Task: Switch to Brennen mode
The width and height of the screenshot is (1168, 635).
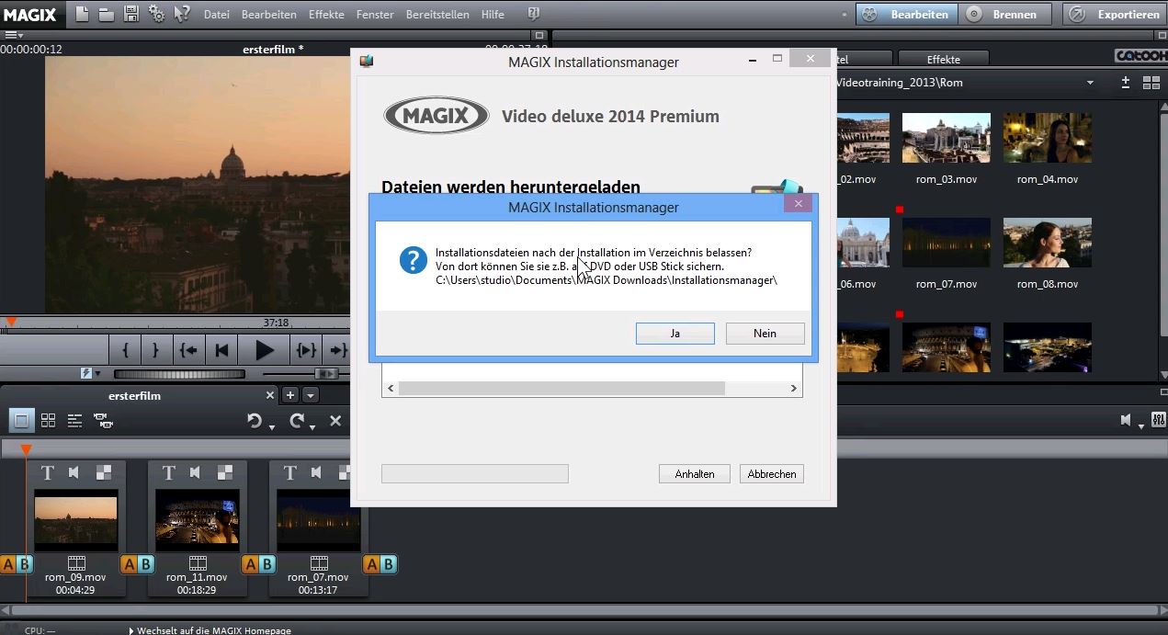Action: (x=1004, y=14)
